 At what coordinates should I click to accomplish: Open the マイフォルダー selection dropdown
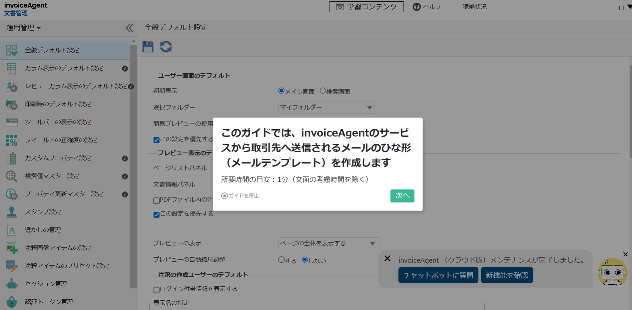(326, 108)
